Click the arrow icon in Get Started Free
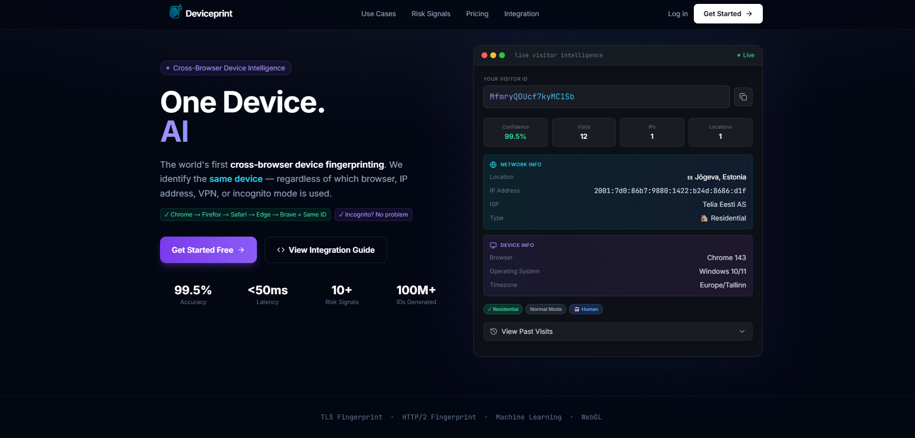 [x=241, y=250]
